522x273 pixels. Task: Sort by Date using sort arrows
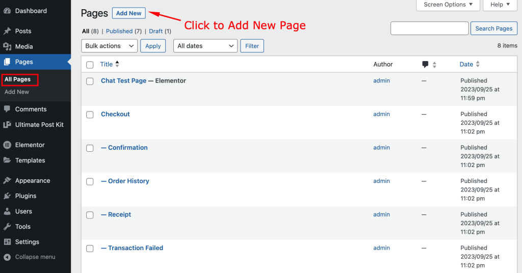pyautogui.click(x=478, y=64)
